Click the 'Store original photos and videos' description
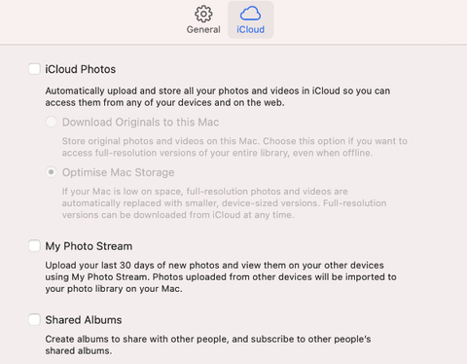The image size is (467, 364). (x=234, y=147)
